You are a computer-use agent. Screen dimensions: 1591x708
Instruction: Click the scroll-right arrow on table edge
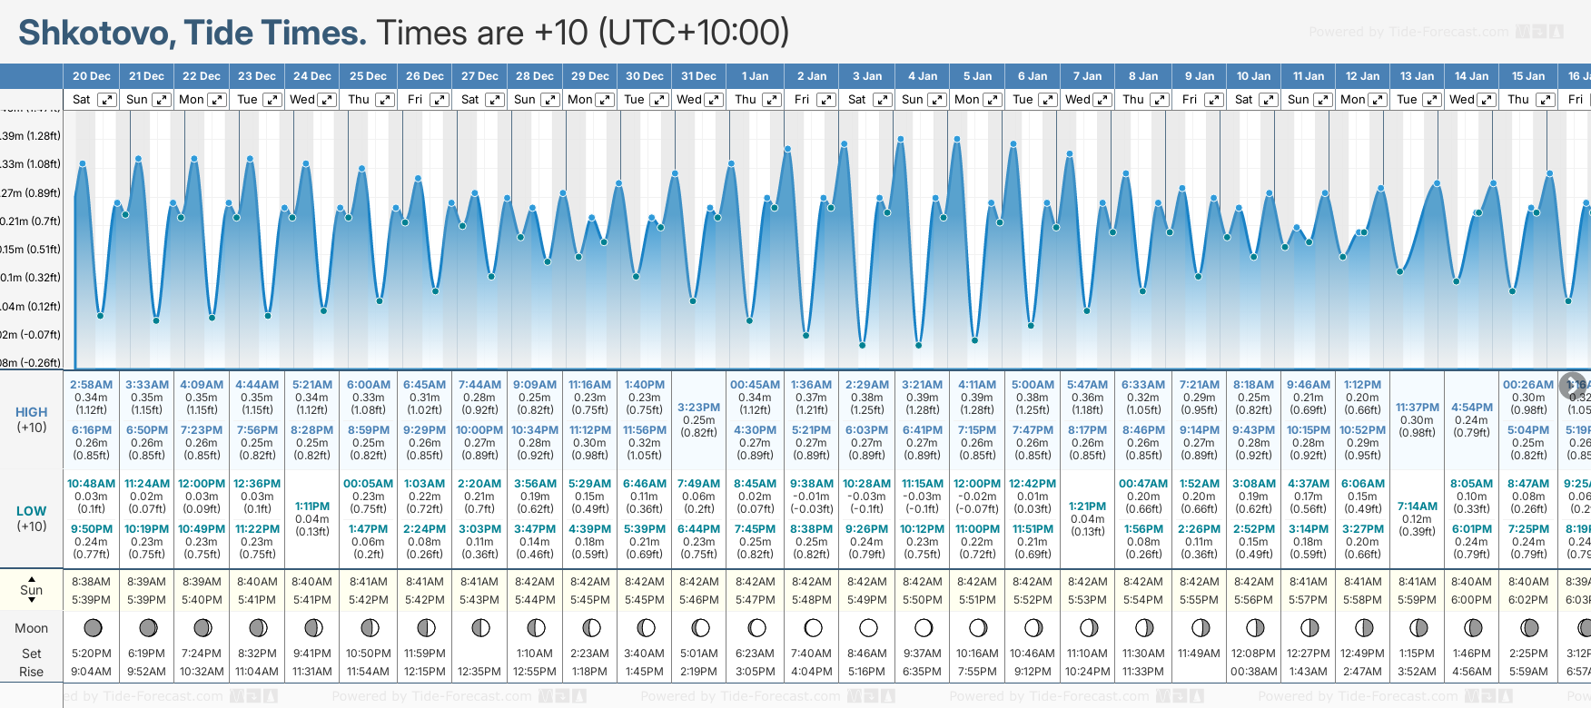1572,385
